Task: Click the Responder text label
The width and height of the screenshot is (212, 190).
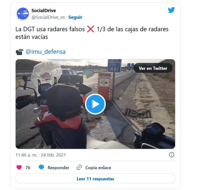Action: point(59,167)
